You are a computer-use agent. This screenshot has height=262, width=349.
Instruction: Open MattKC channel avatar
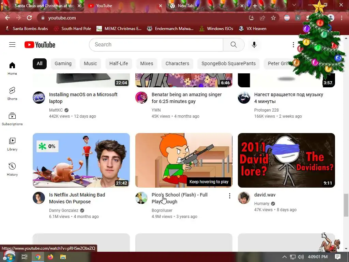(x=39, y=98)
